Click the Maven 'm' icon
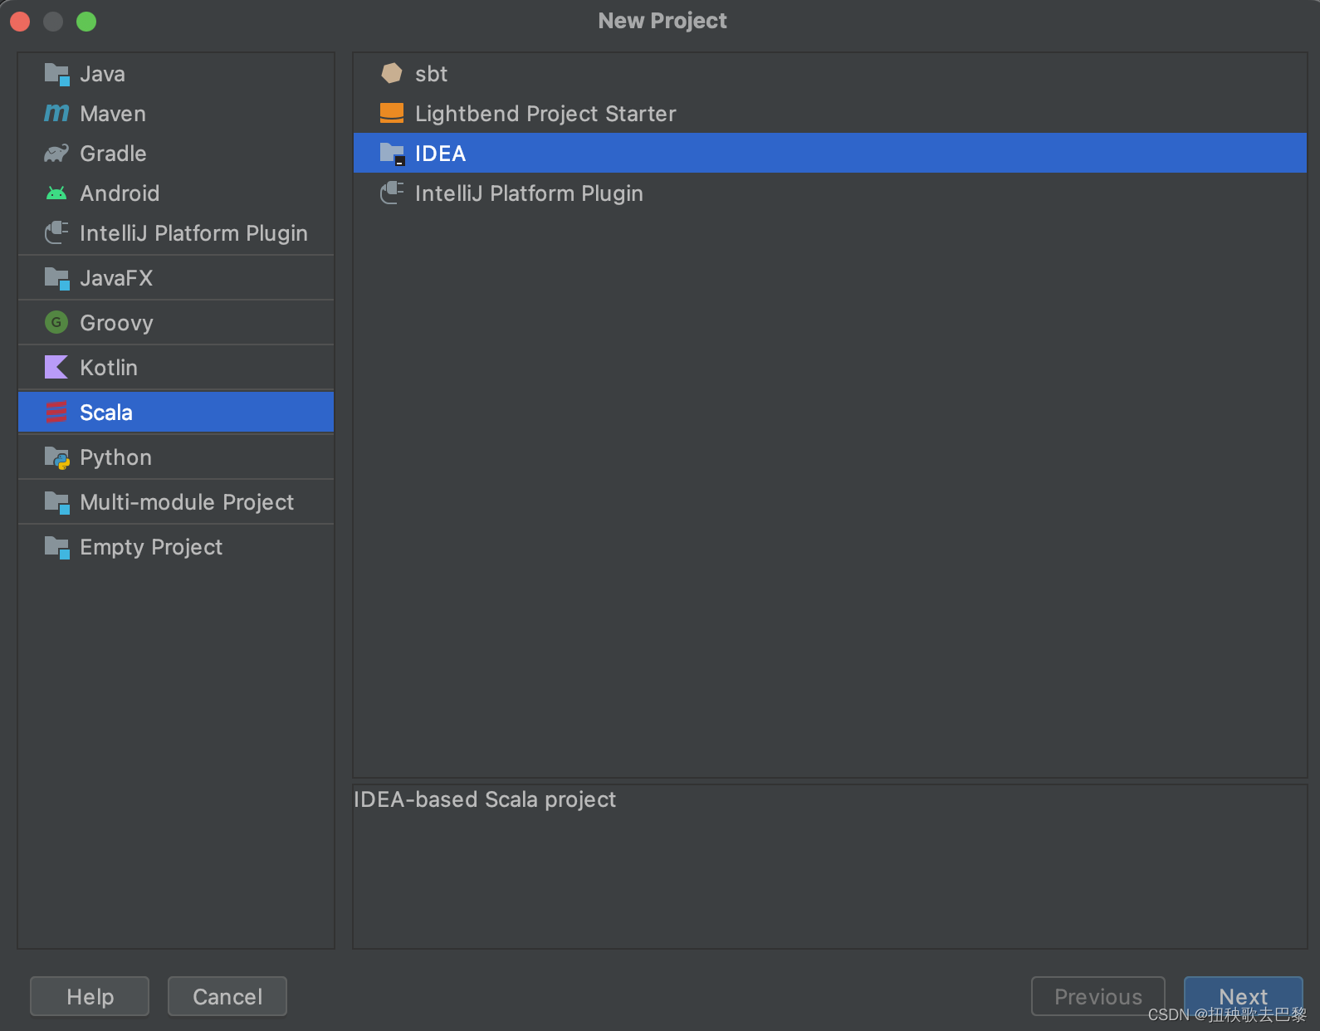The width and height of the screenshot is (1320, 1031). click(x=56, y=113)
